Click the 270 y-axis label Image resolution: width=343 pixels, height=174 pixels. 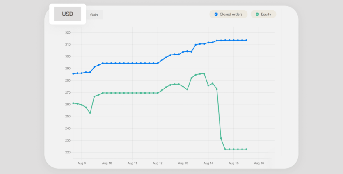coord(68,93)
